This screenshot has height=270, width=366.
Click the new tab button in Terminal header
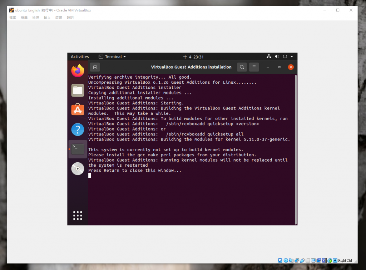click(x=95, y=67)
